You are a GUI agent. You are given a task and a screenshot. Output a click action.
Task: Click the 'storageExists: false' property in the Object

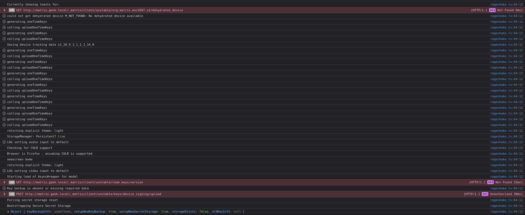(190, 211)
